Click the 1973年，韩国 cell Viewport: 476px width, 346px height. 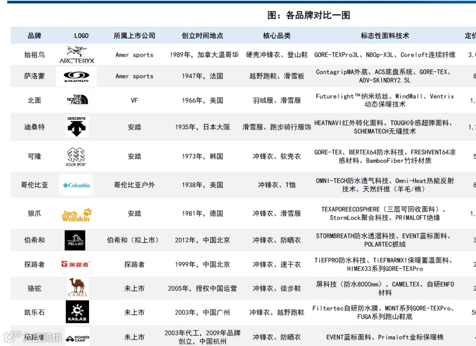coord(202,156)
